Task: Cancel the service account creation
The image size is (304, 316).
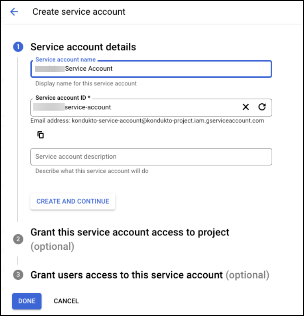Action: pos(66,301)
